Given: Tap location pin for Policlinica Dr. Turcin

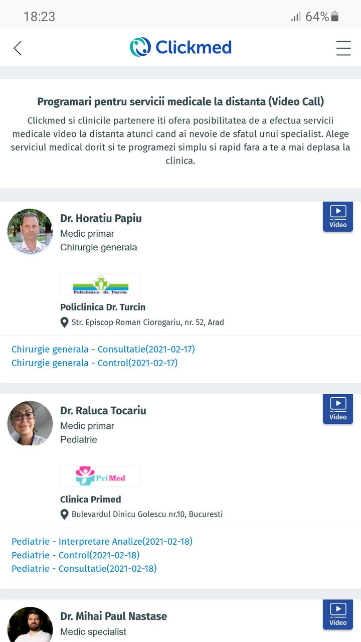Looking at the screenshot, I should tap(65, 323).
